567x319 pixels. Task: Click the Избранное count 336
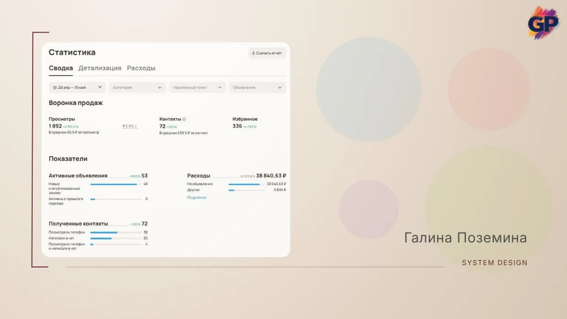[x=237, y=126]
